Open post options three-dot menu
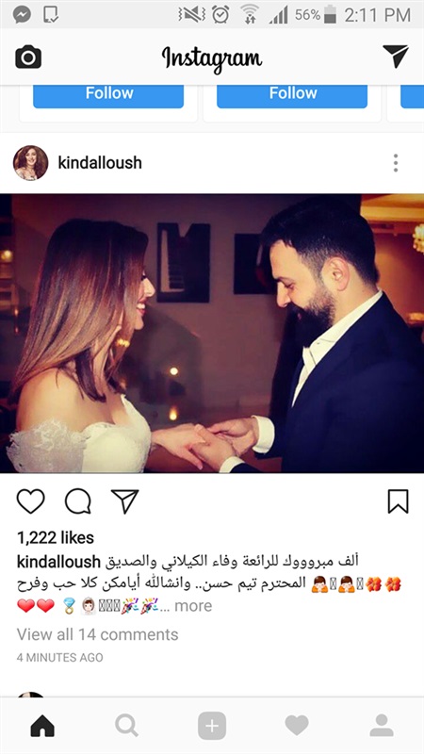The image size is (424, 754). tap(396, 163)
